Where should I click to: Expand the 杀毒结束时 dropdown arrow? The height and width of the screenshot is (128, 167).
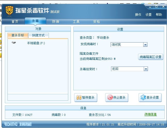coord(146,69)
